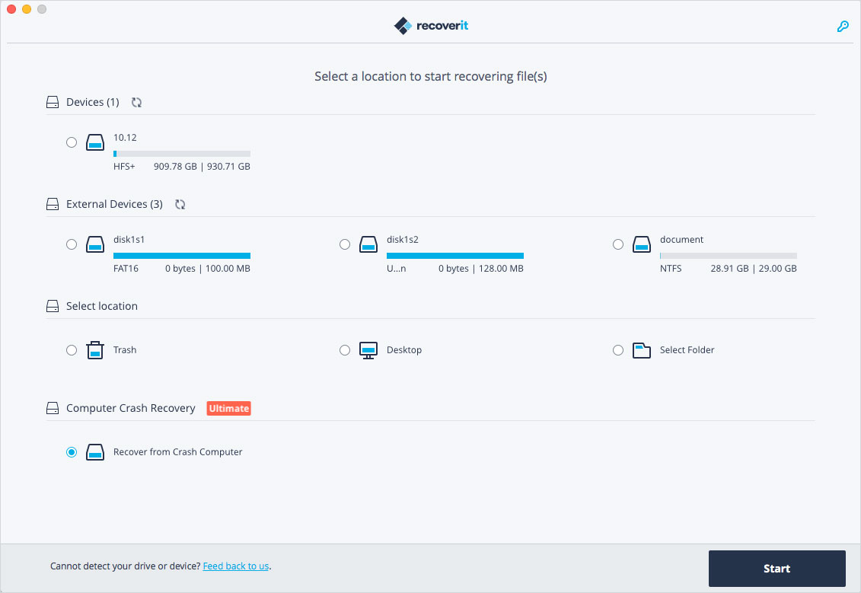This screenshot has height=593, width=861.
Task: Open the Select Folder icon
Action: point(641,349)
